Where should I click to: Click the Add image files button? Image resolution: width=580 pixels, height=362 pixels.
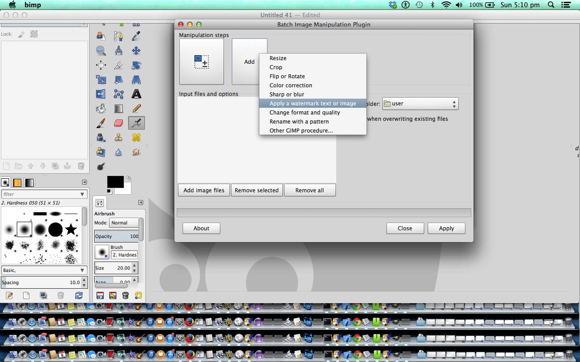tap(204, 190)
